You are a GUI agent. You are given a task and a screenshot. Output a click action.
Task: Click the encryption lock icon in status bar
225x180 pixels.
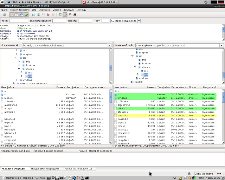click(189, 174)
